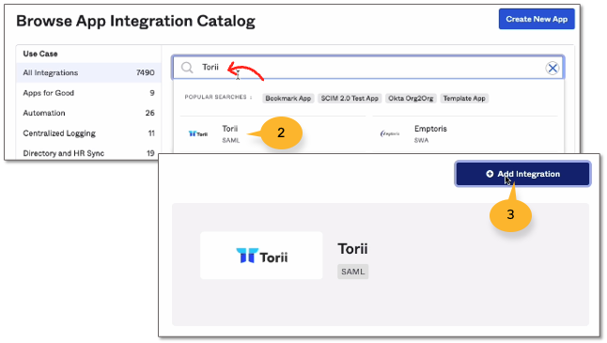
Task: Click the magnifier search icon
Action: tap(187, 68)
